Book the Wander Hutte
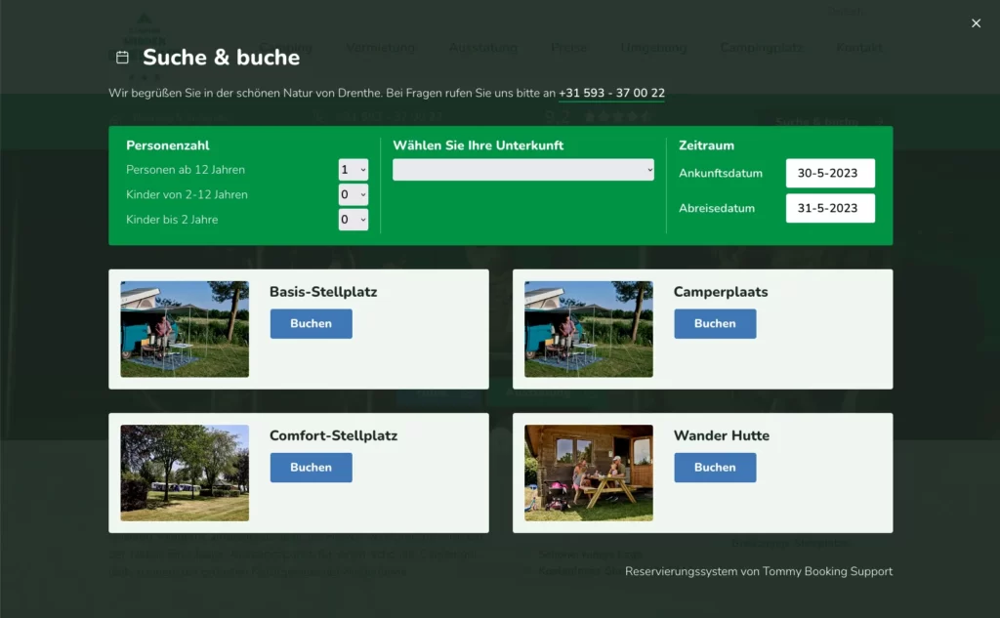Image resolution: width=1000 pixels, height=618 pixels. [x=715, y=468]
